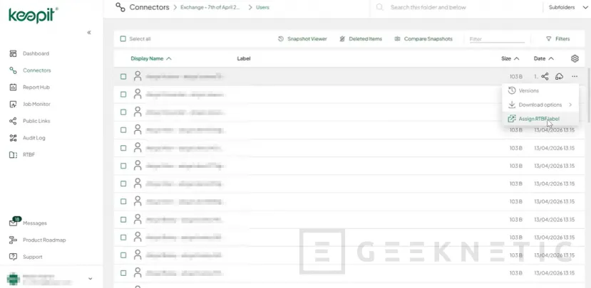Open Job Monitor in the sidebar

30,104
